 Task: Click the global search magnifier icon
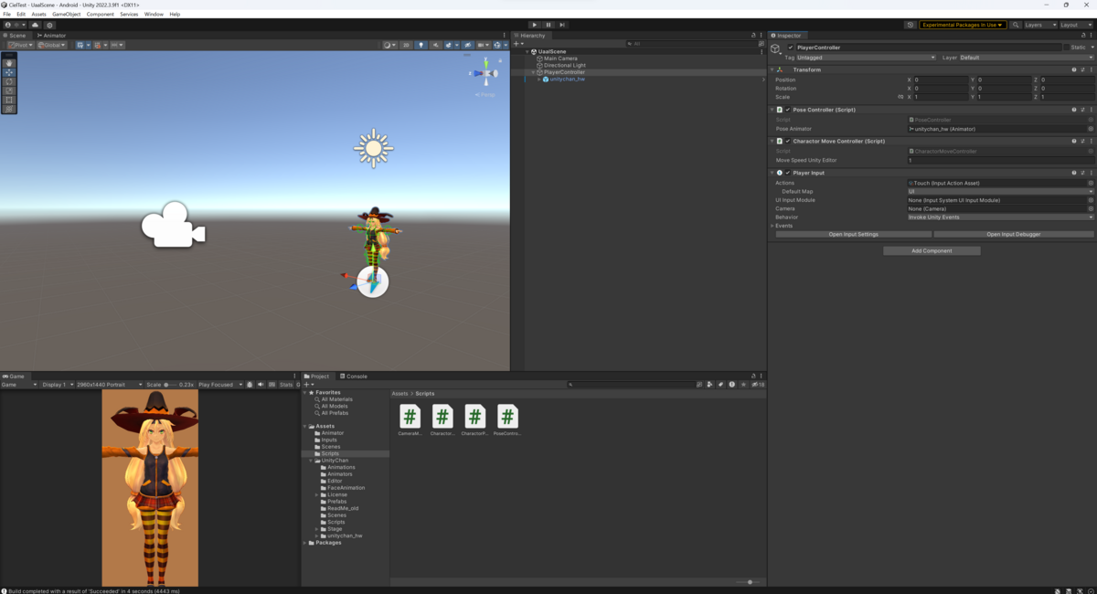click(1016, 25)
